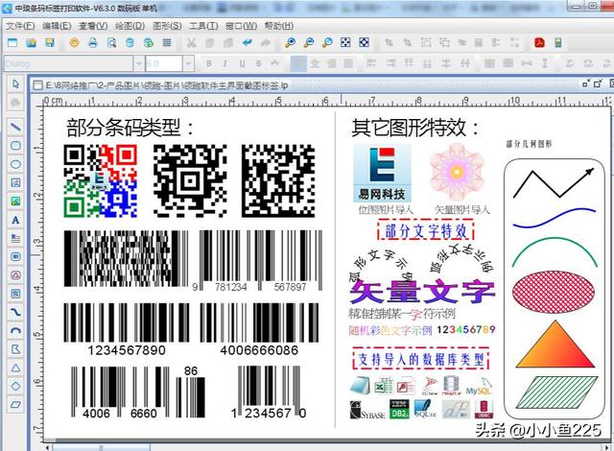Select the colorful QR code image

[x=101, y=180]
